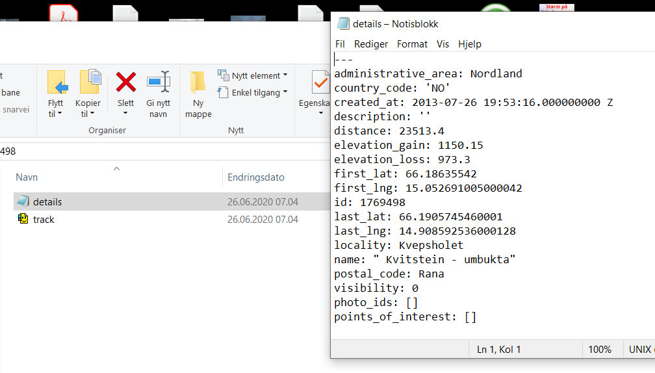The image size is (655, 373).
Task: Click the Notisblokk title bar icon
Action: [343, 24]
